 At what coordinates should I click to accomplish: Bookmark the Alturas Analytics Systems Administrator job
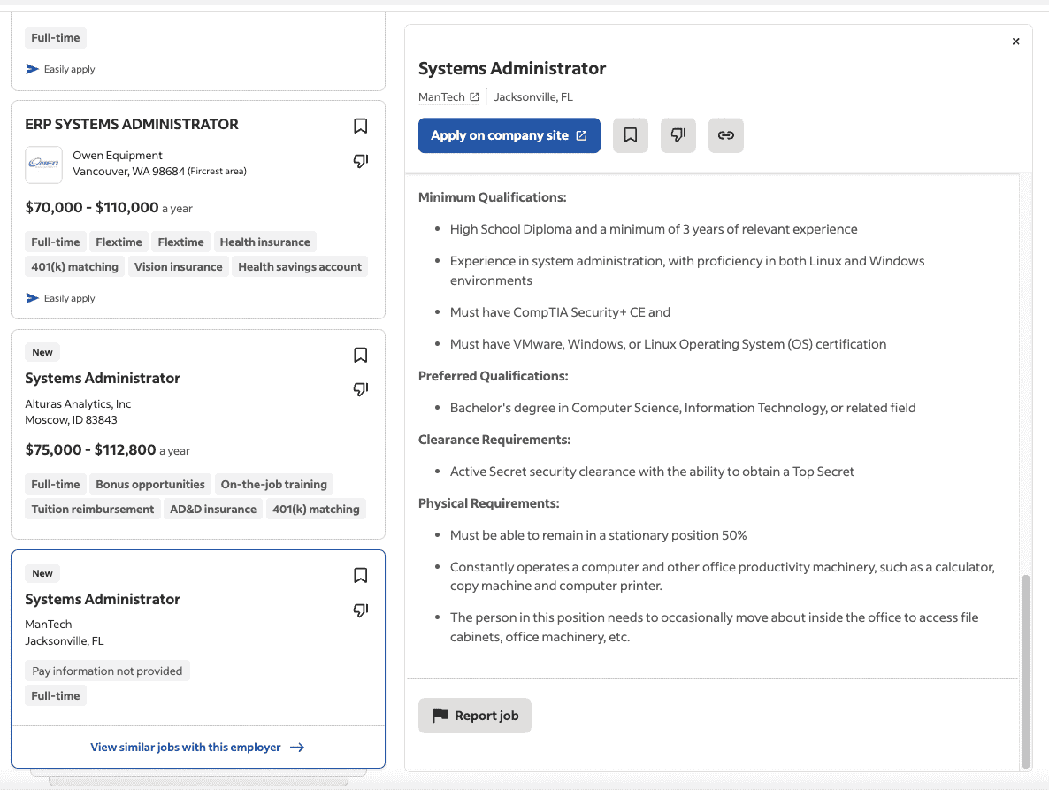tap(361, 355)
